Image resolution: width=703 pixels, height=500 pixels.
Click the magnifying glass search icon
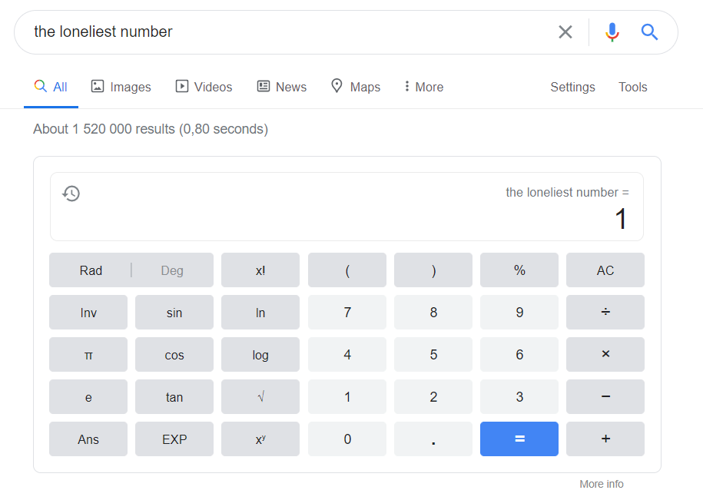click(x=649, y=31)
